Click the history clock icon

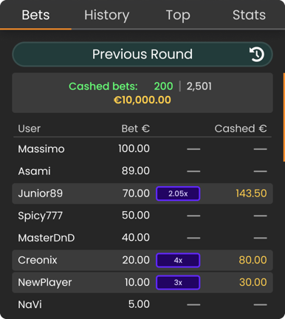(257, 54)
